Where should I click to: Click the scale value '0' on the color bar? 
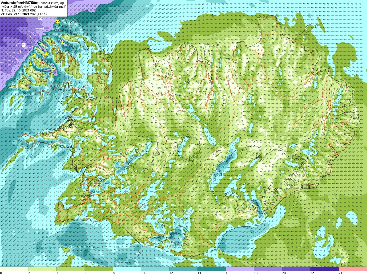point(1,273)
